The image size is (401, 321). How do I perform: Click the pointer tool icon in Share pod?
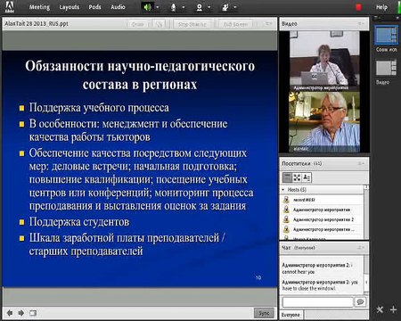tap(160, 24)
